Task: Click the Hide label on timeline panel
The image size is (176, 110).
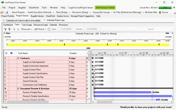Action: (167, 33)
